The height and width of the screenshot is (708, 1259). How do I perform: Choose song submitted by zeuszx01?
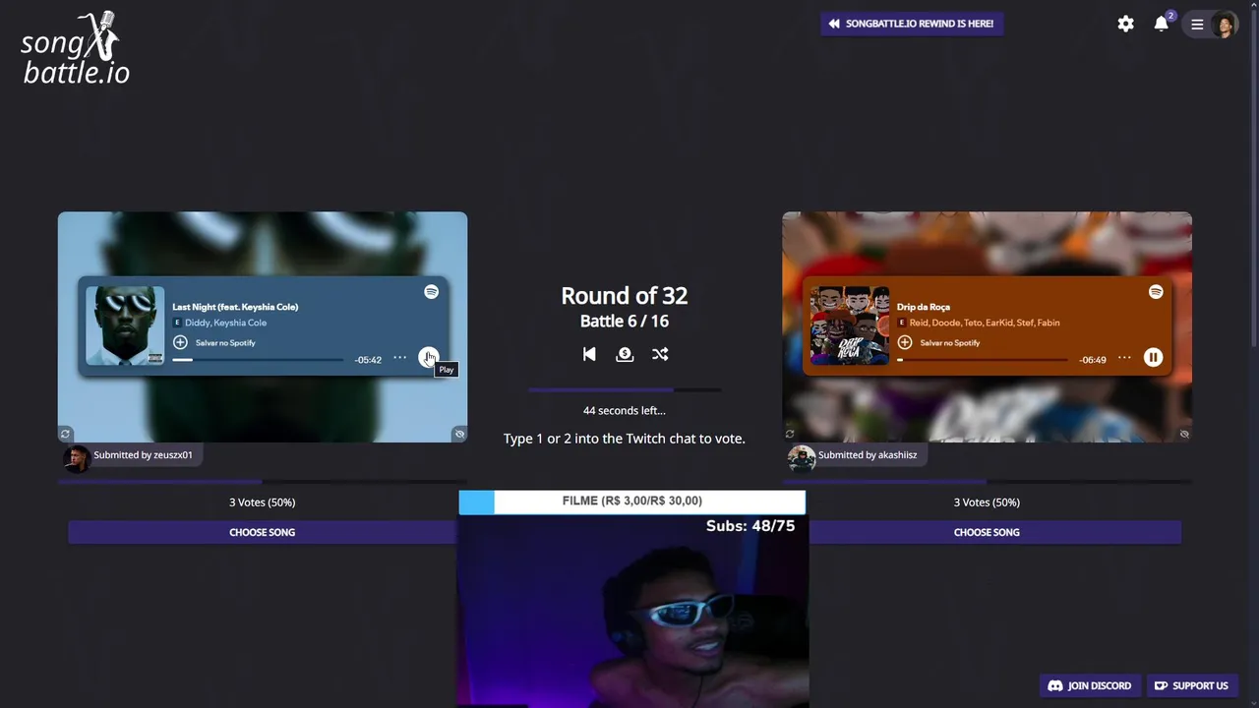[x=262, y=532]
